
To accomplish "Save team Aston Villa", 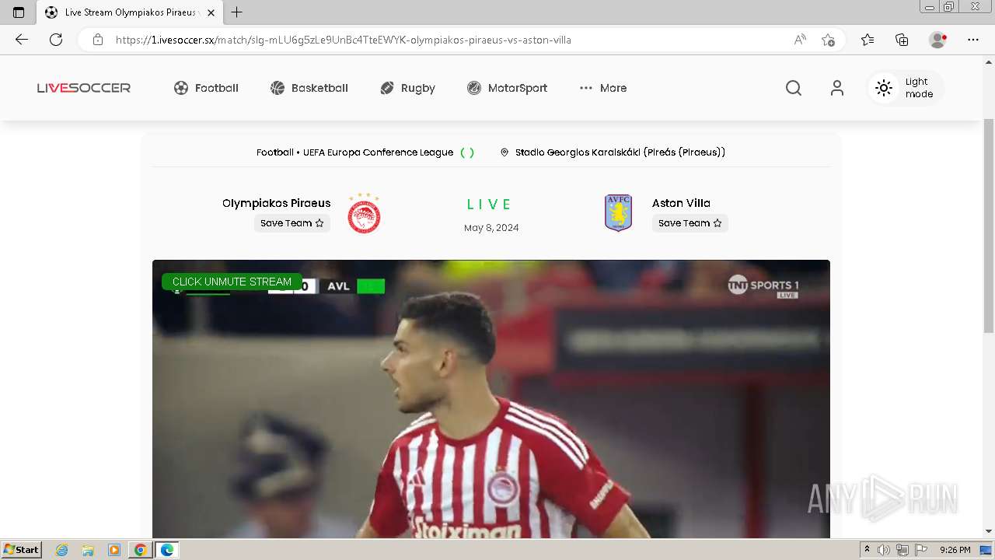I will point(690,223).
